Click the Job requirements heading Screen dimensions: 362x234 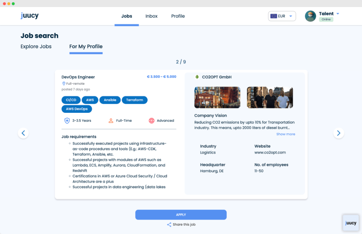[x=79, y=137]
